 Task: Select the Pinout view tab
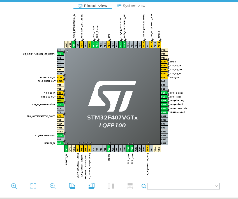(x=96, y=5)
